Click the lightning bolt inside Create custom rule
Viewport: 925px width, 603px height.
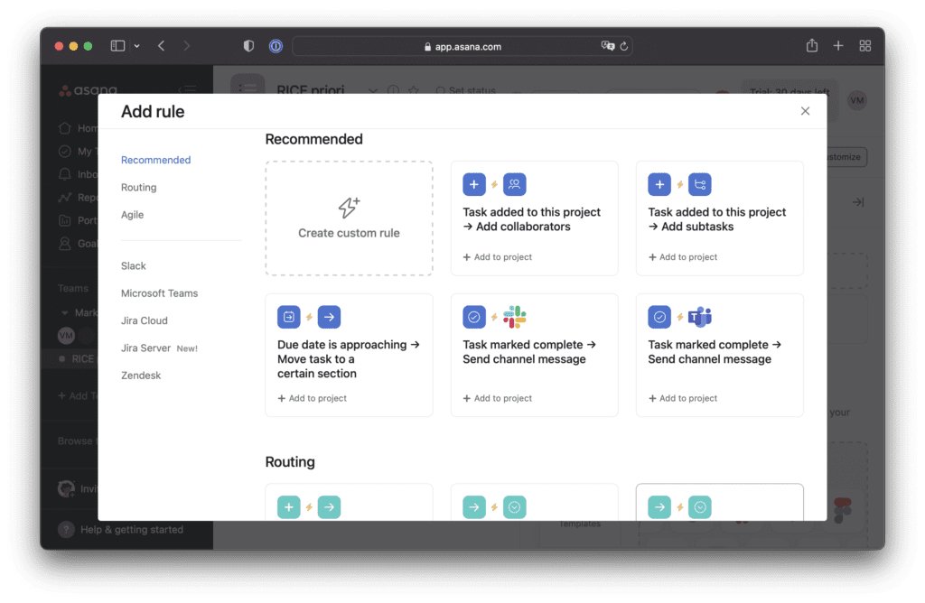tap(349, 207)
